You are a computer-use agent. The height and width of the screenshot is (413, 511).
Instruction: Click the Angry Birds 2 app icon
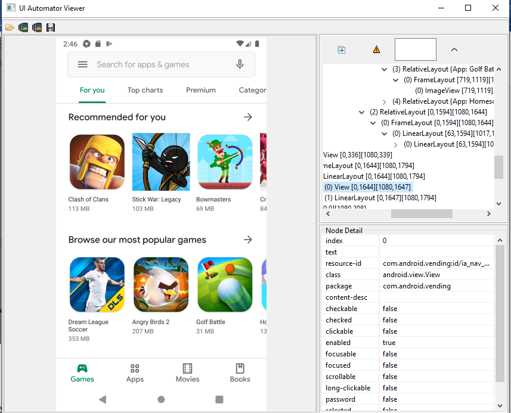click(x=160, y=284)
